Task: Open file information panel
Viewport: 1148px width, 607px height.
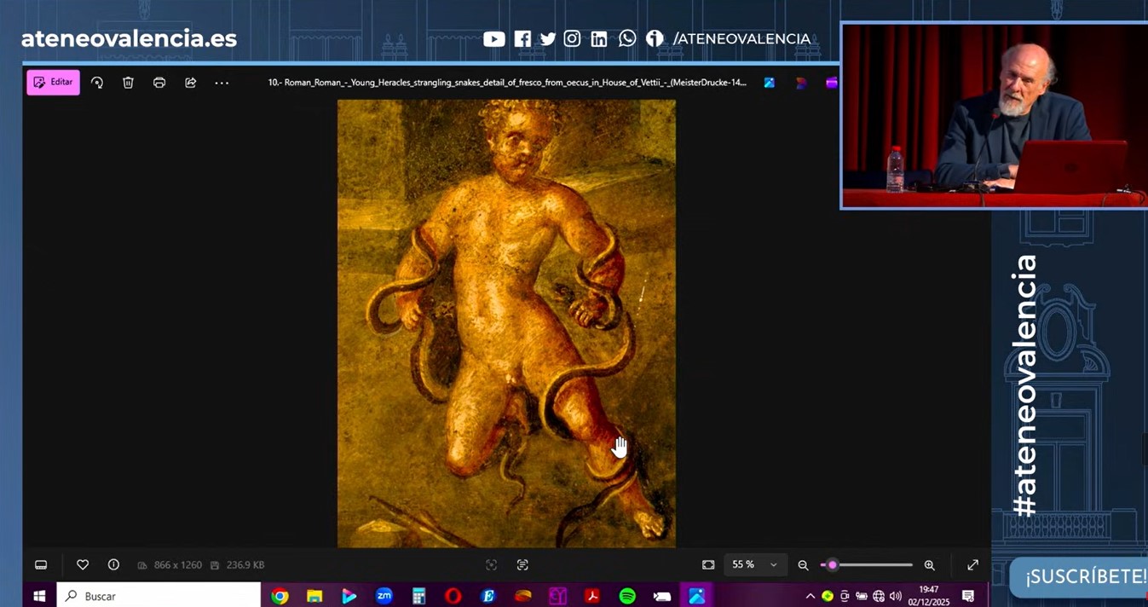Action: [113, 564]
